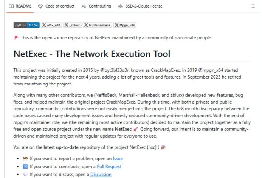Click the rocket emoji after NetExec
Viewport: 262px width, 178px height.
click(x=136, y=129)
